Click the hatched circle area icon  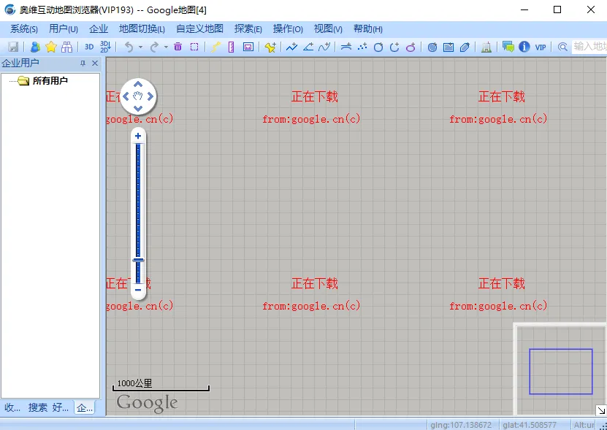[432, 47]
